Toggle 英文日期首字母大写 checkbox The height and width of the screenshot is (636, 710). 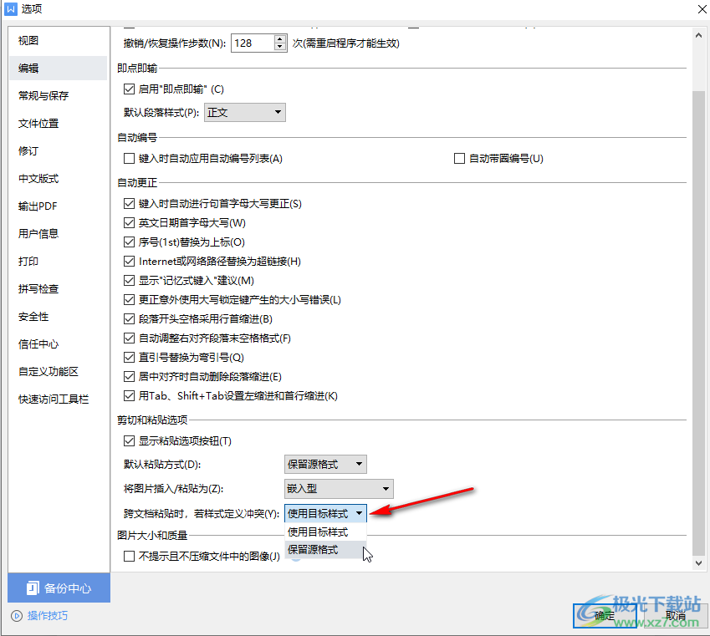pos(129,222)
